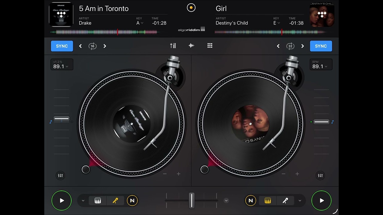
Task: Select track title Girl
Action: (221, 9)
